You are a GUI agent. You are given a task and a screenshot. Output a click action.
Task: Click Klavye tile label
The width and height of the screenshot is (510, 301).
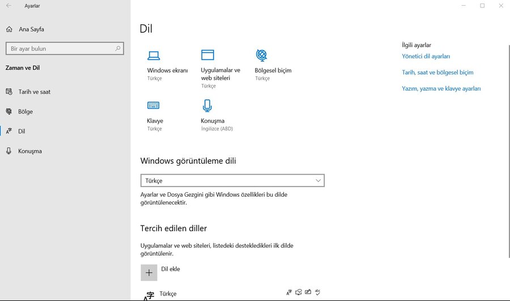pyautogui.click(x=155, y=121)
